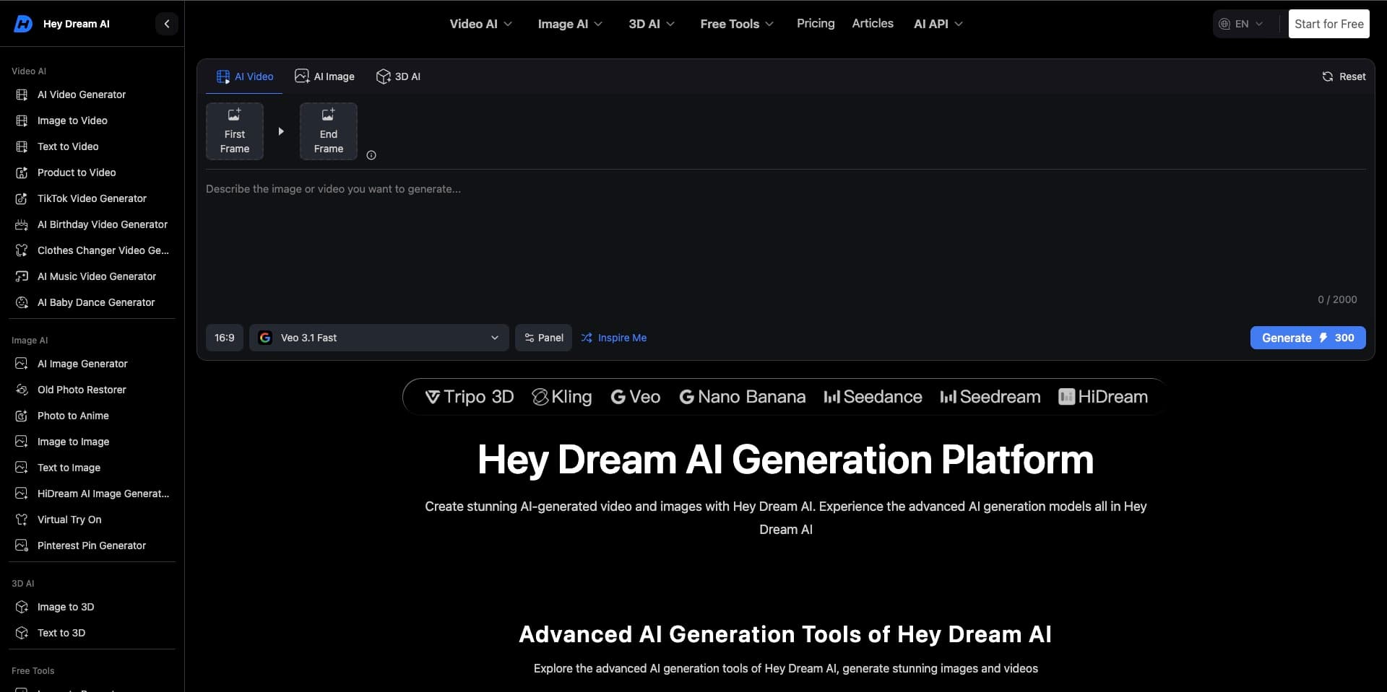The height and width of the screenshot is (692, 1387).
Task: Open the EN language selector
Action: coord(1241,24)
